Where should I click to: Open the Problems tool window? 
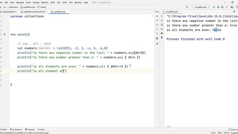point(16,130)
